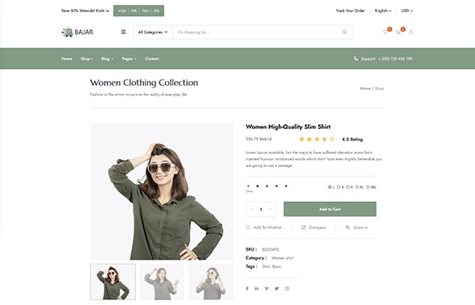The width and height of the screenshot is (475, 305).
Task: Open the shopping cart icon
Action: [398, 32]
